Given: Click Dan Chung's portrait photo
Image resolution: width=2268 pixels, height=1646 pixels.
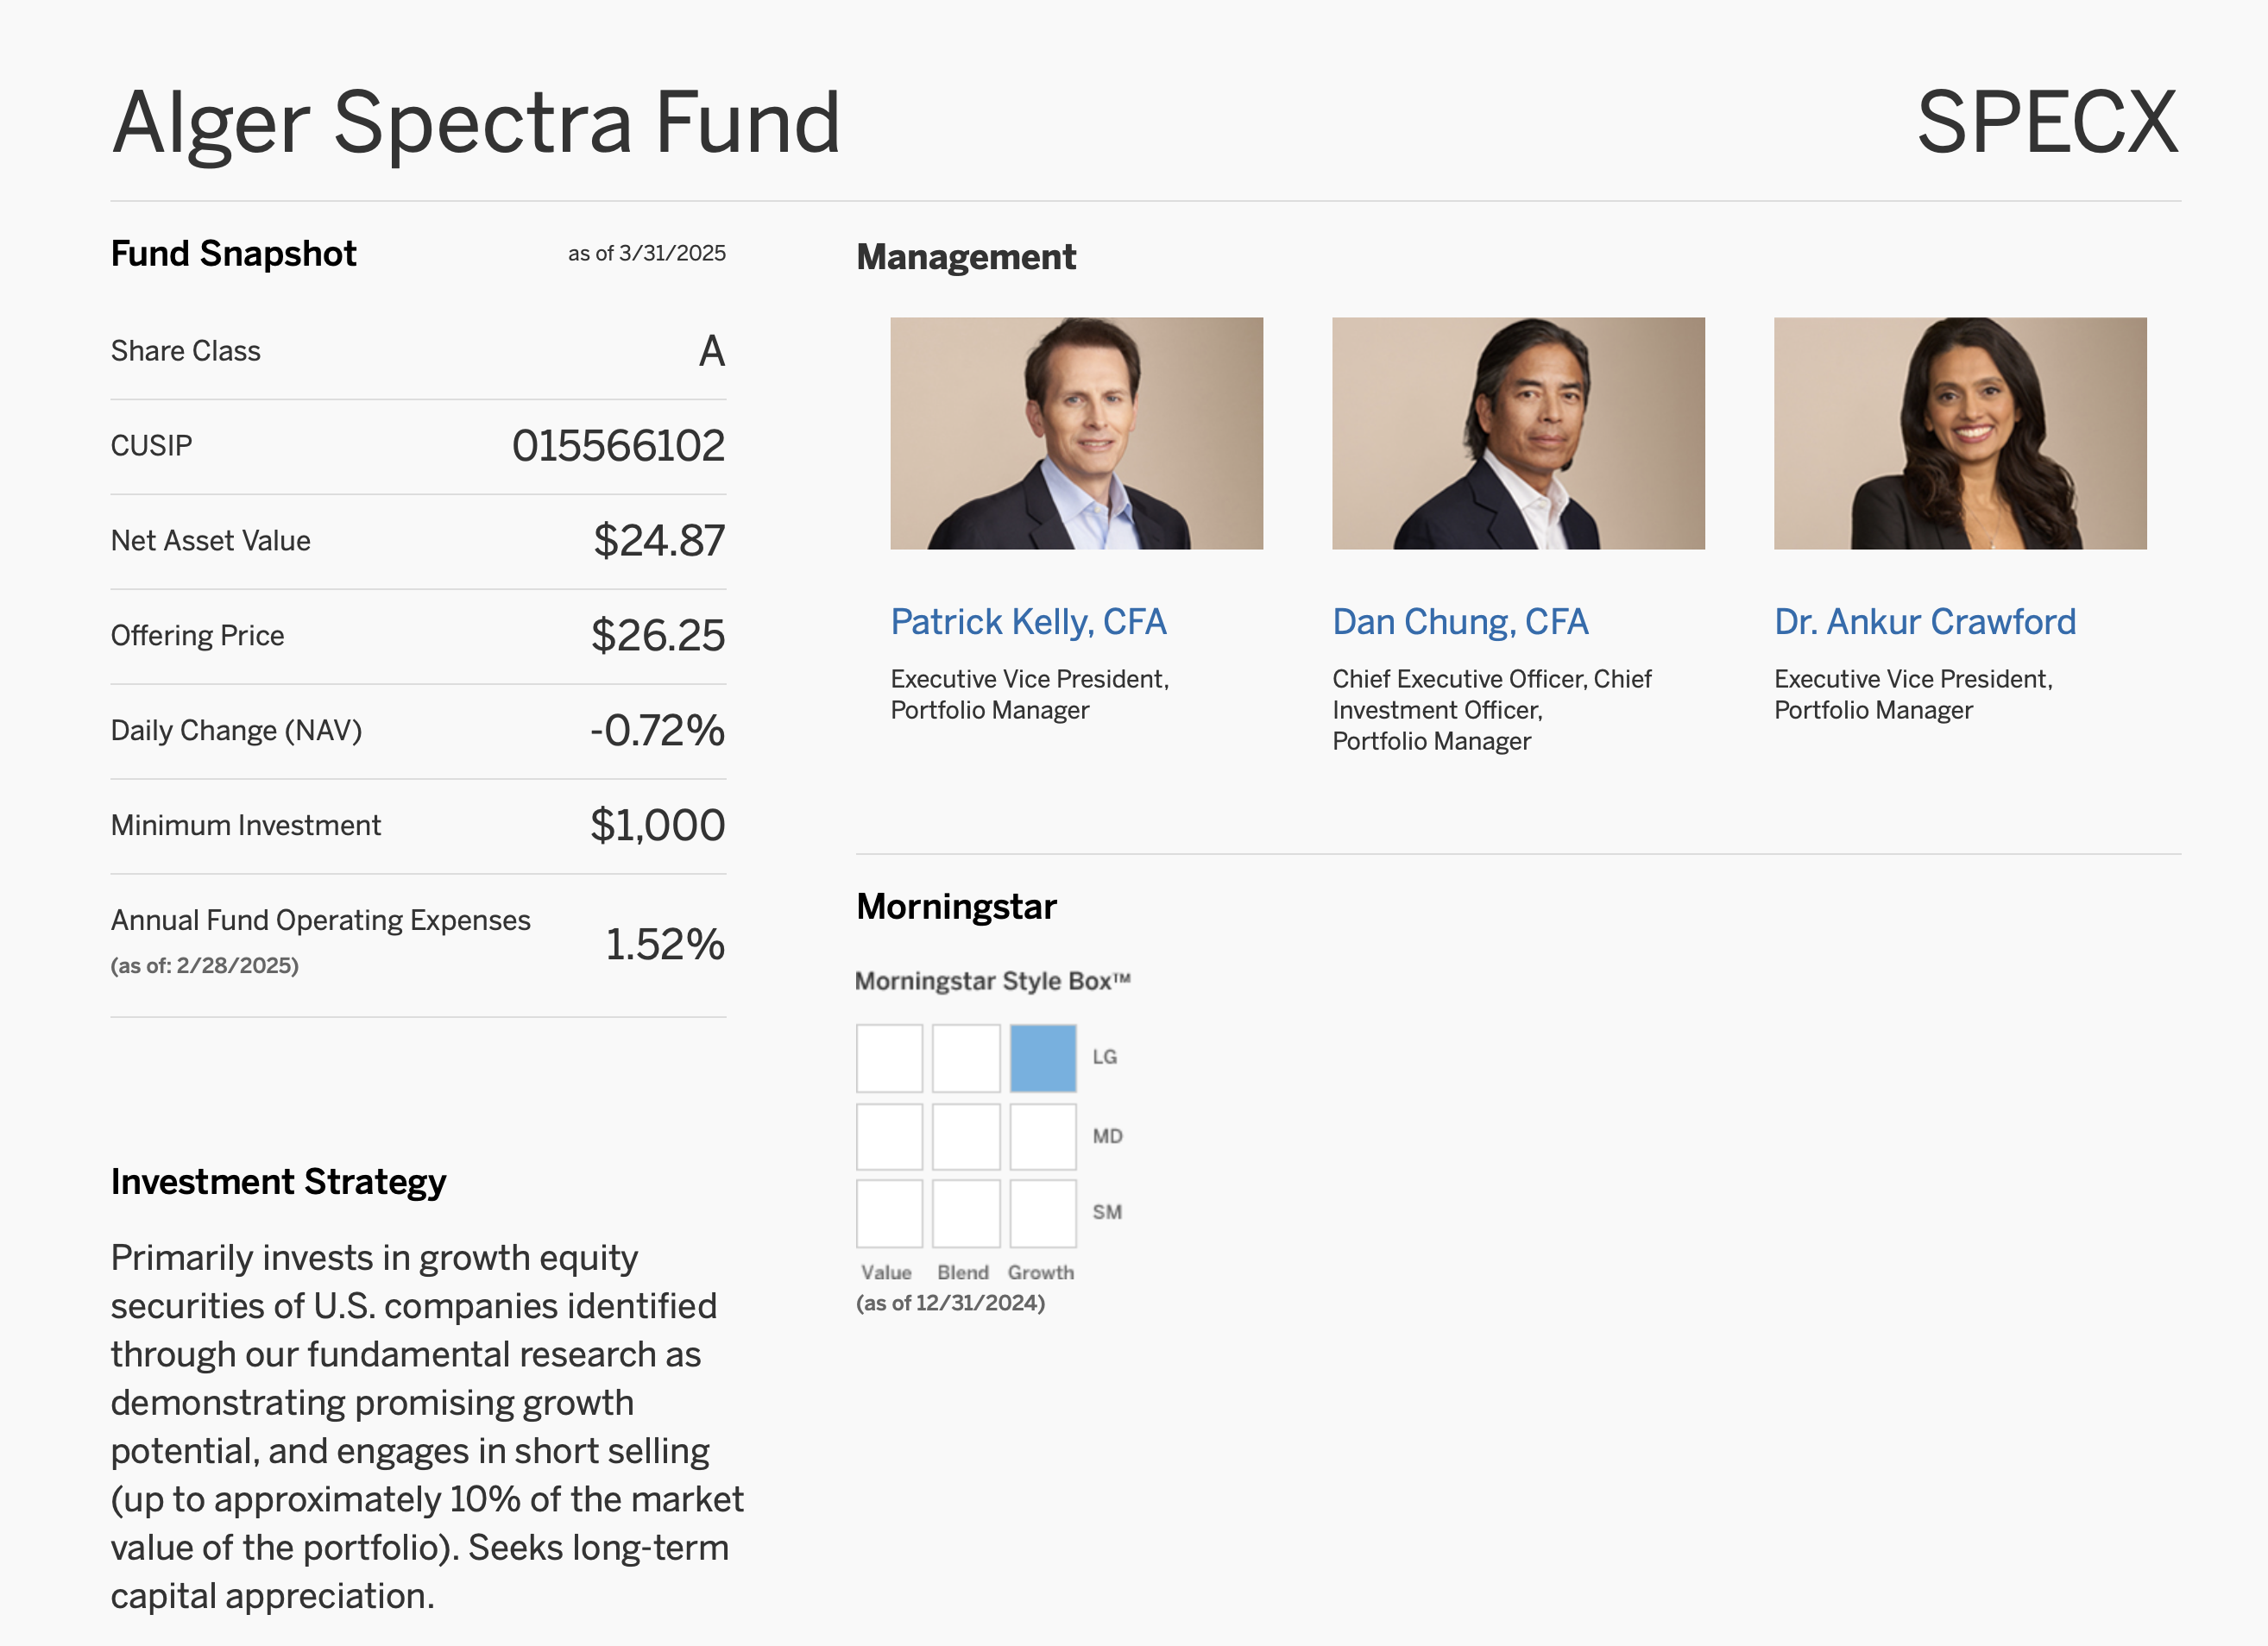Looking at the screenshot, I should [1518, 433].
